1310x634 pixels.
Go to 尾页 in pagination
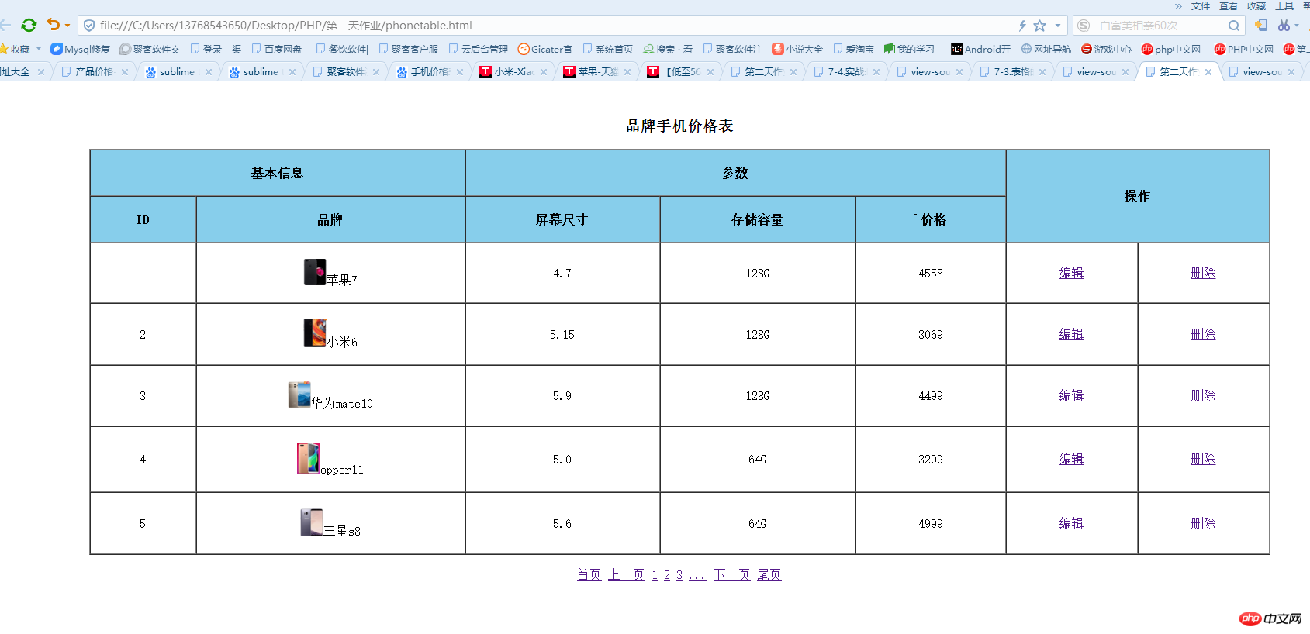click(769, 574)
